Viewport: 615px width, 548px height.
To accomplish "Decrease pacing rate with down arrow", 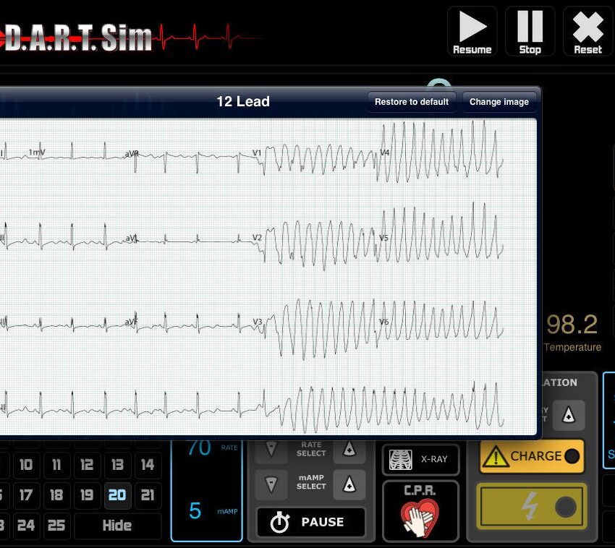I will point(271,449).
